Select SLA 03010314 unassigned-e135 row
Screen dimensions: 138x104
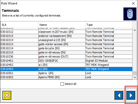tap(66, 40)
